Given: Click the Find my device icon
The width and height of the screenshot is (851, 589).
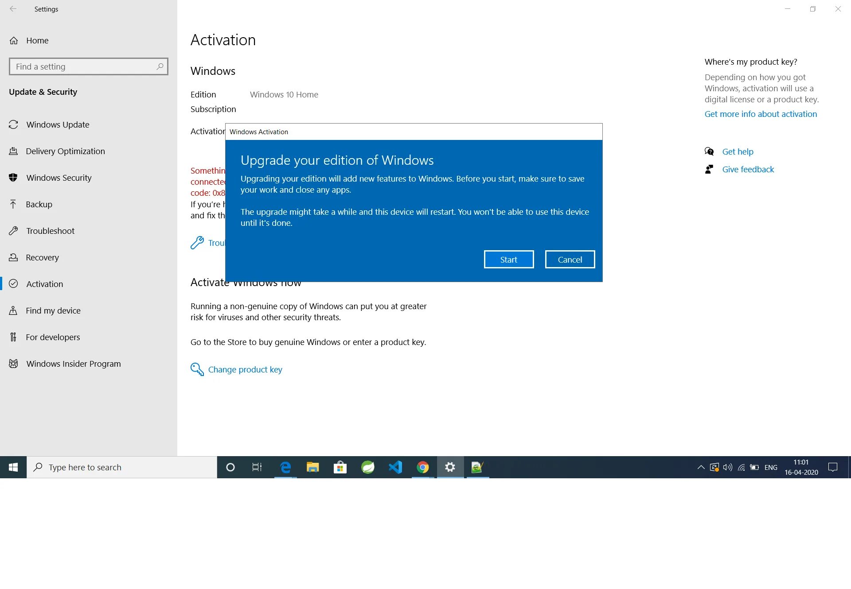Looking at the screenshot, I should [x=13, y=310].
